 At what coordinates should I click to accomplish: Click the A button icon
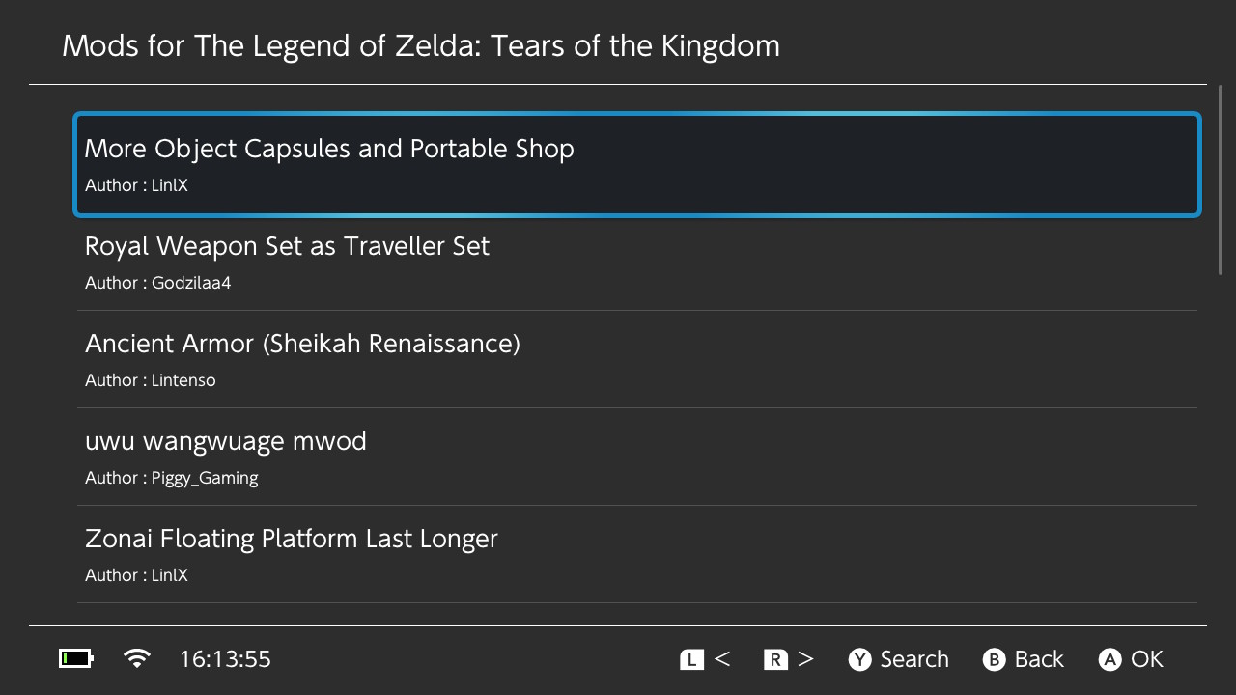[x=1110, y=659]
